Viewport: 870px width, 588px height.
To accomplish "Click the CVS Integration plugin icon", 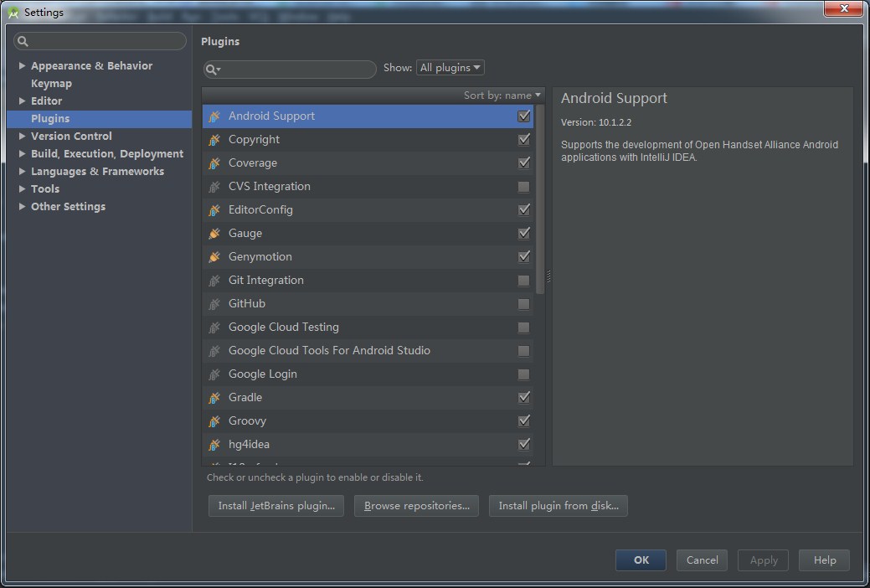I will [x=214, y=187].
